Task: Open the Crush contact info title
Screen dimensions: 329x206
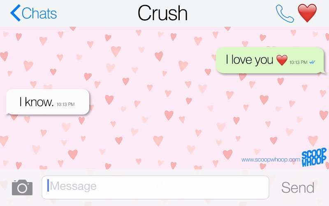Action: [x=162, y=13]
